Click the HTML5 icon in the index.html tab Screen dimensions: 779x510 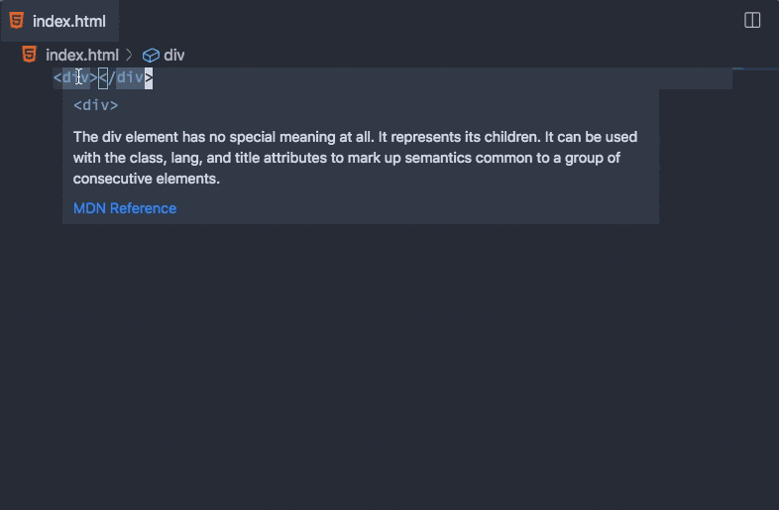pos(17,20)
